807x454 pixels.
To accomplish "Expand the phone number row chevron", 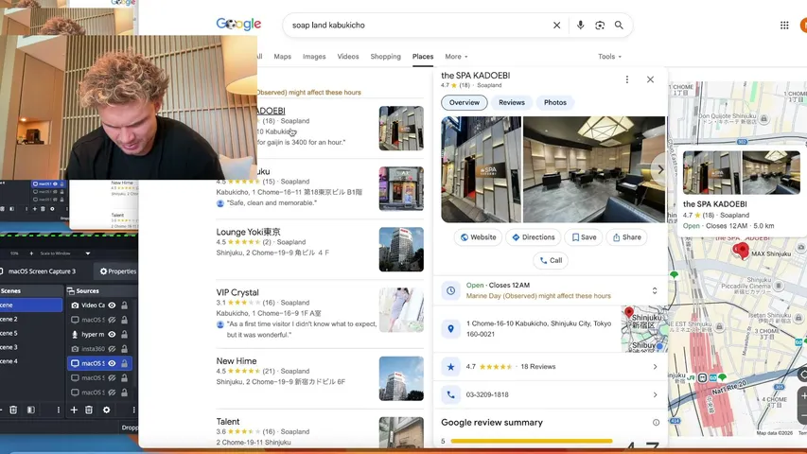I will click(x=655, y=394).
